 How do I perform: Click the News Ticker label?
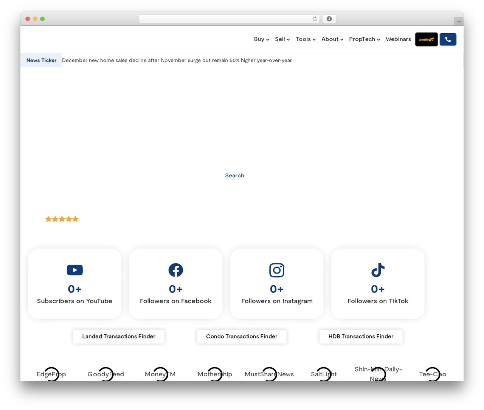(x=41, y=60)
